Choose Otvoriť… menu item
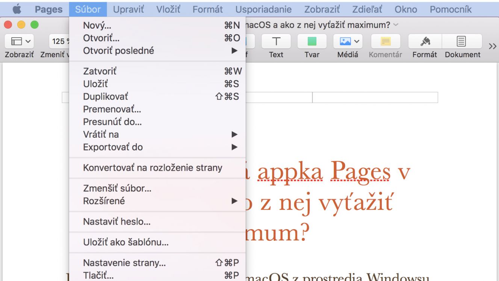This screenshot has height=281, width=499. pyautogui.click(x=157, y=38)
